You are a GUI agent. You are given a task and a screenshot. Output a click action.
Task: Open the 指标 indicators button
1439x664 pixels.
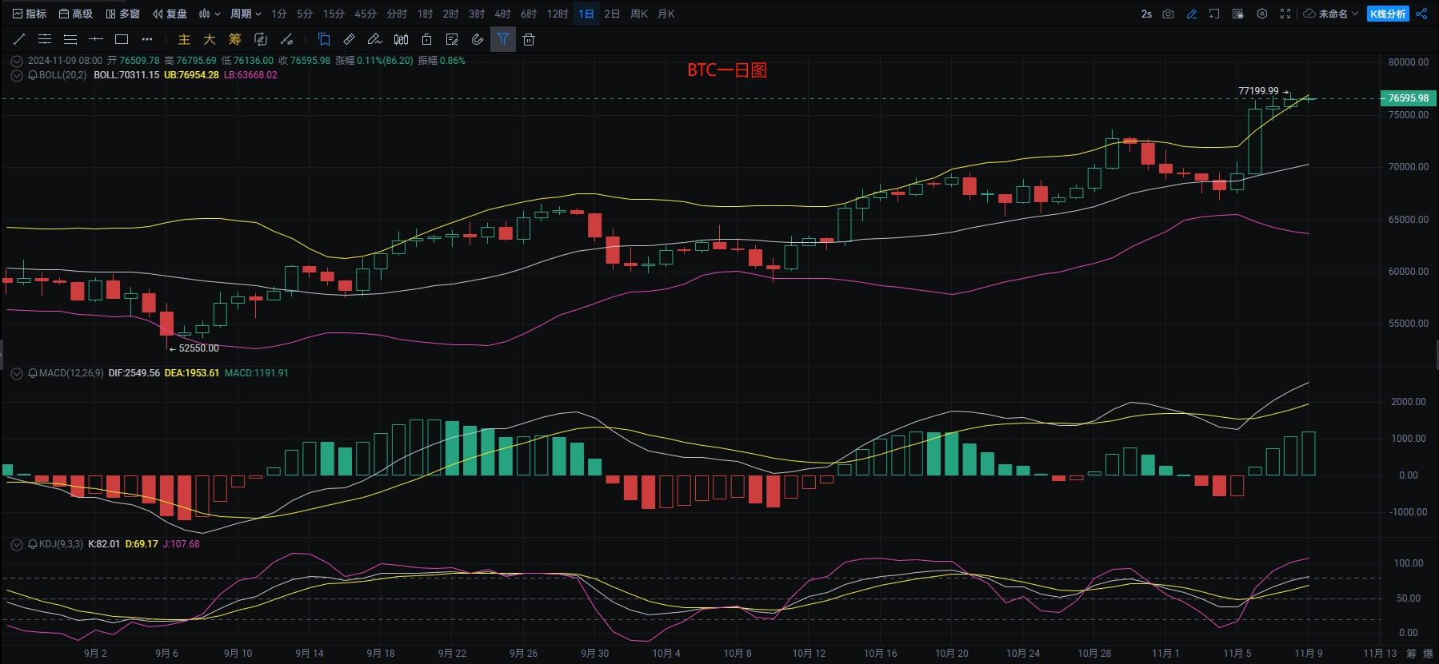point(30,14)
